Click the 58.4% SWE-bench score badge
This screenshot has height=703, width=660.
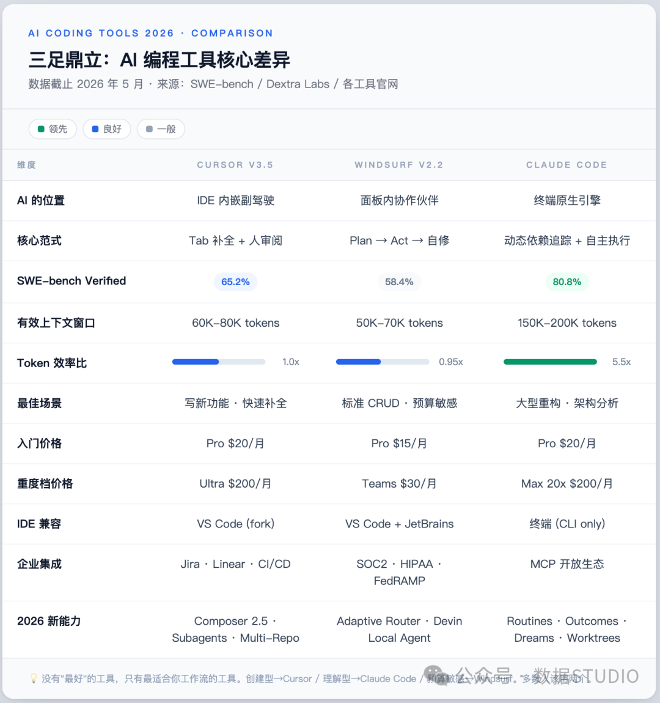tap(400, 282)
